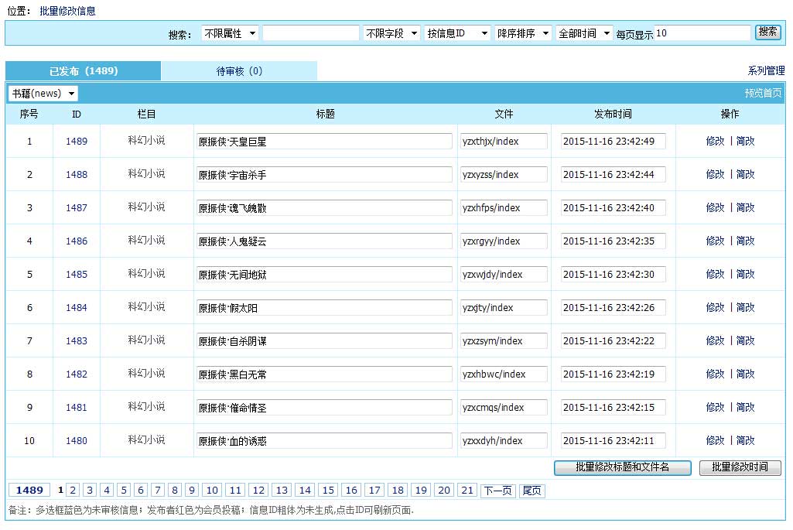Open the 全部时间 time filter dropdown
Screen dimensions: 793x530
583,33
